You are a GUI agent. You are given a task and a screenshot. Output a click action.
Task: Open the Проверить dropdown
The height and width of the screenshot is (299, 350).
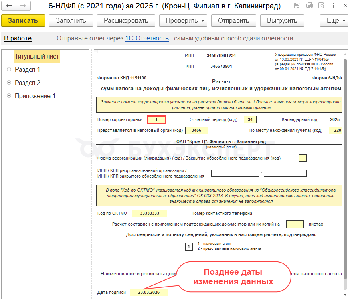point(183,21)
